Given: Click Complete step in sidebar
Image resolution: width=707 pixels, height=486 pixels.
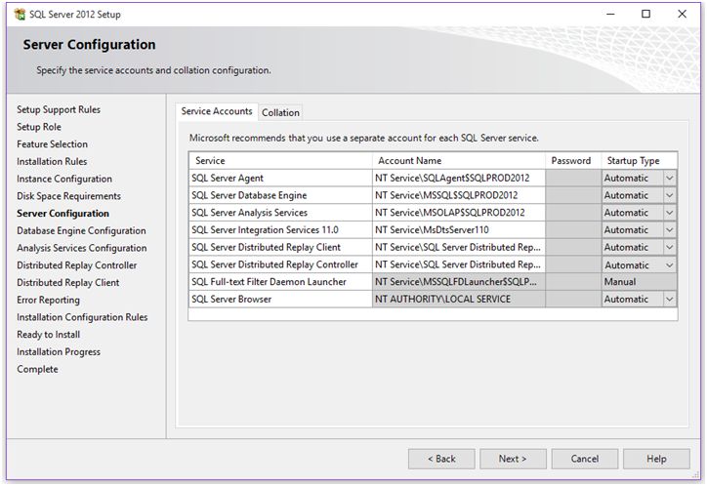Looking at the screenshot, I should tap(37, 369).
